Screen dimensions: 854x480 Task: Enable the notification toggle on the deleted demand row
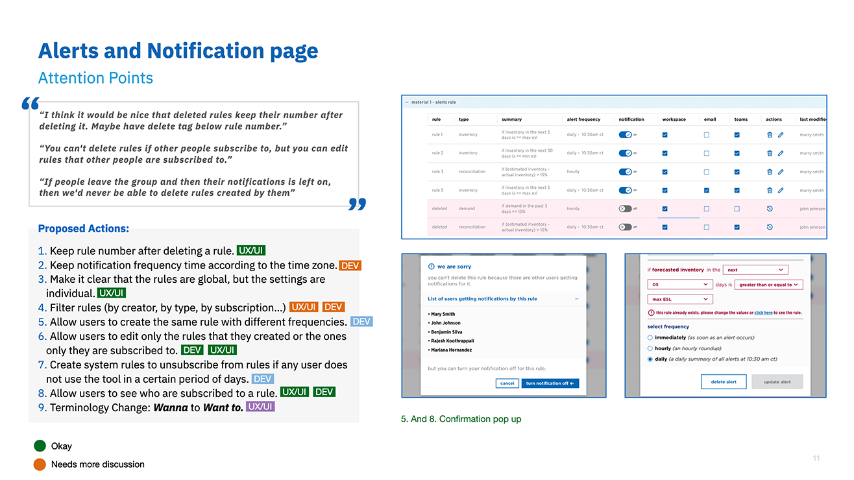pos(626,209)
